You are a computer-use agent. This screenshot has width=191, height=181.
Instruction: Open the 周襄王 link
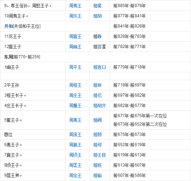coord(75,145)
